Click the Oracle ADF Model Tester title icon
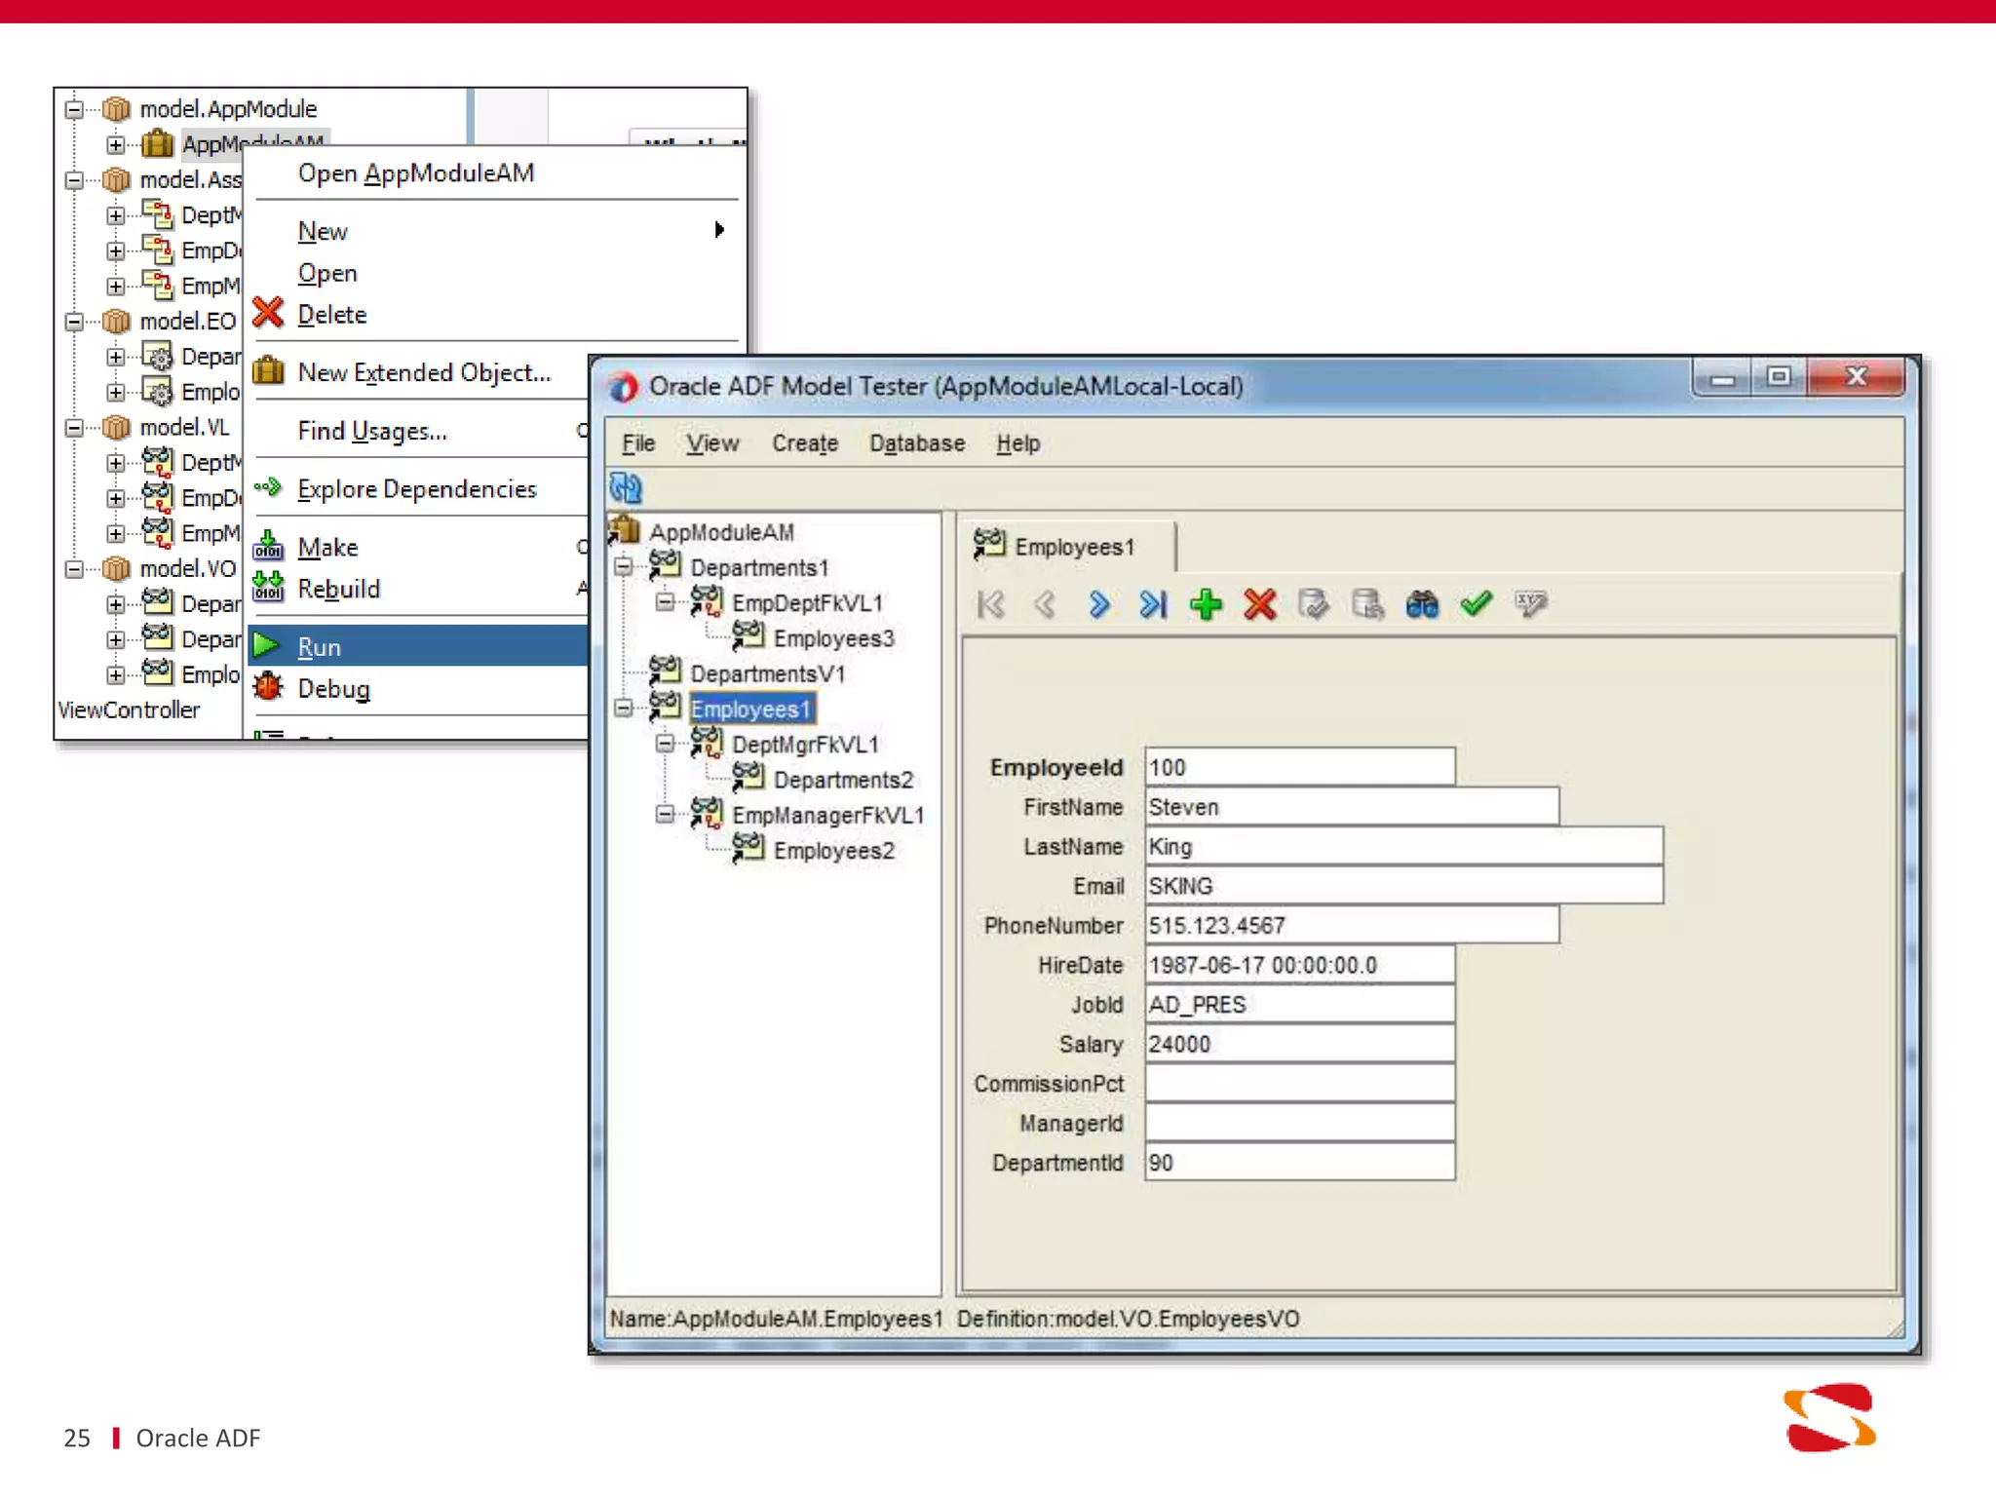The height and width of the screenshot is (1497, 1996). (x=623, y=387)
